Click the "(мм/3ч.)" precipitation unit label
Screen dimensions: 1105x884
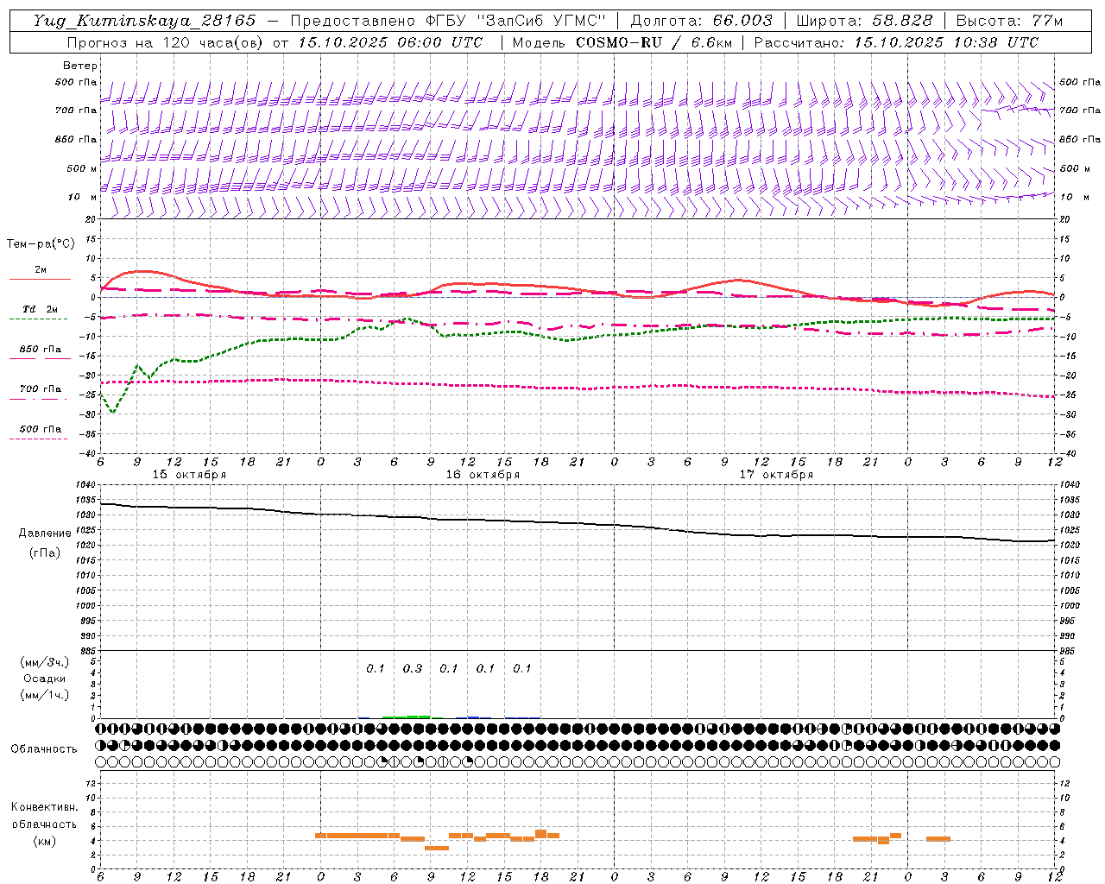coord(44,662)
